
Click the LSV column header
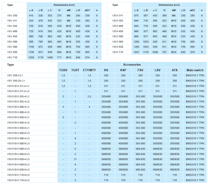[x=157, y=70]
